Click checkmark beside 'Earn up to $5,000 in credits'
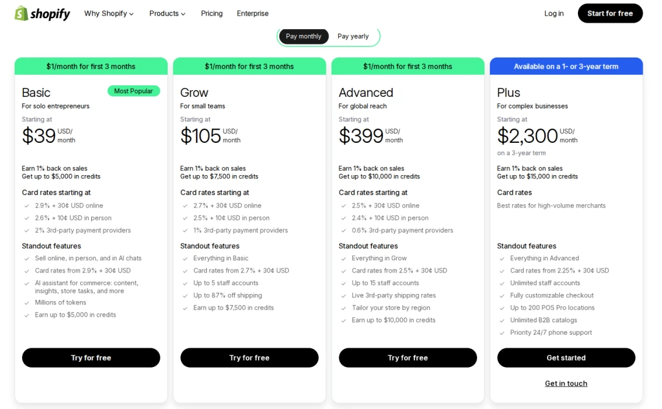 (x=27, y=315)
